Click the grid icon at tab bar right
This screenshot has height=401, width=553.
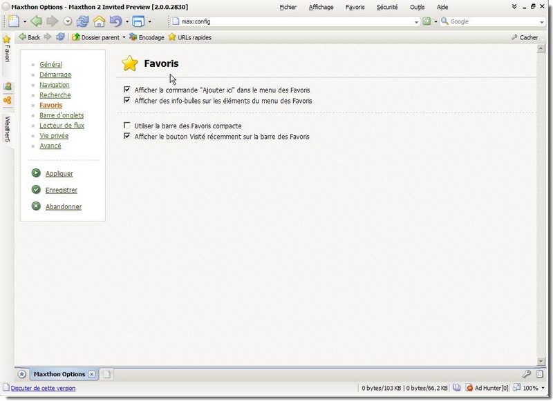coord(540,374)
